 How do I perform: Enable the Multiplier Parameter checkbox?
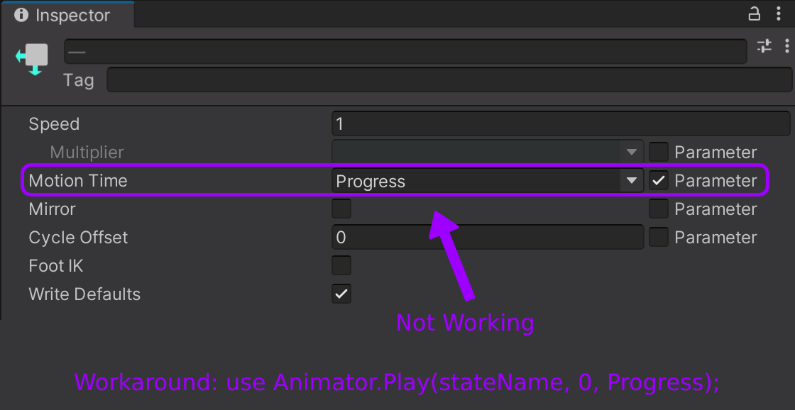click(659, 153)
